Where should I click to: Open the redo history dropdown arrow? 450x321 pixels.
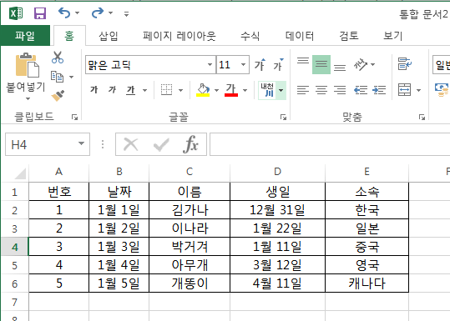[x=110, y=13]
